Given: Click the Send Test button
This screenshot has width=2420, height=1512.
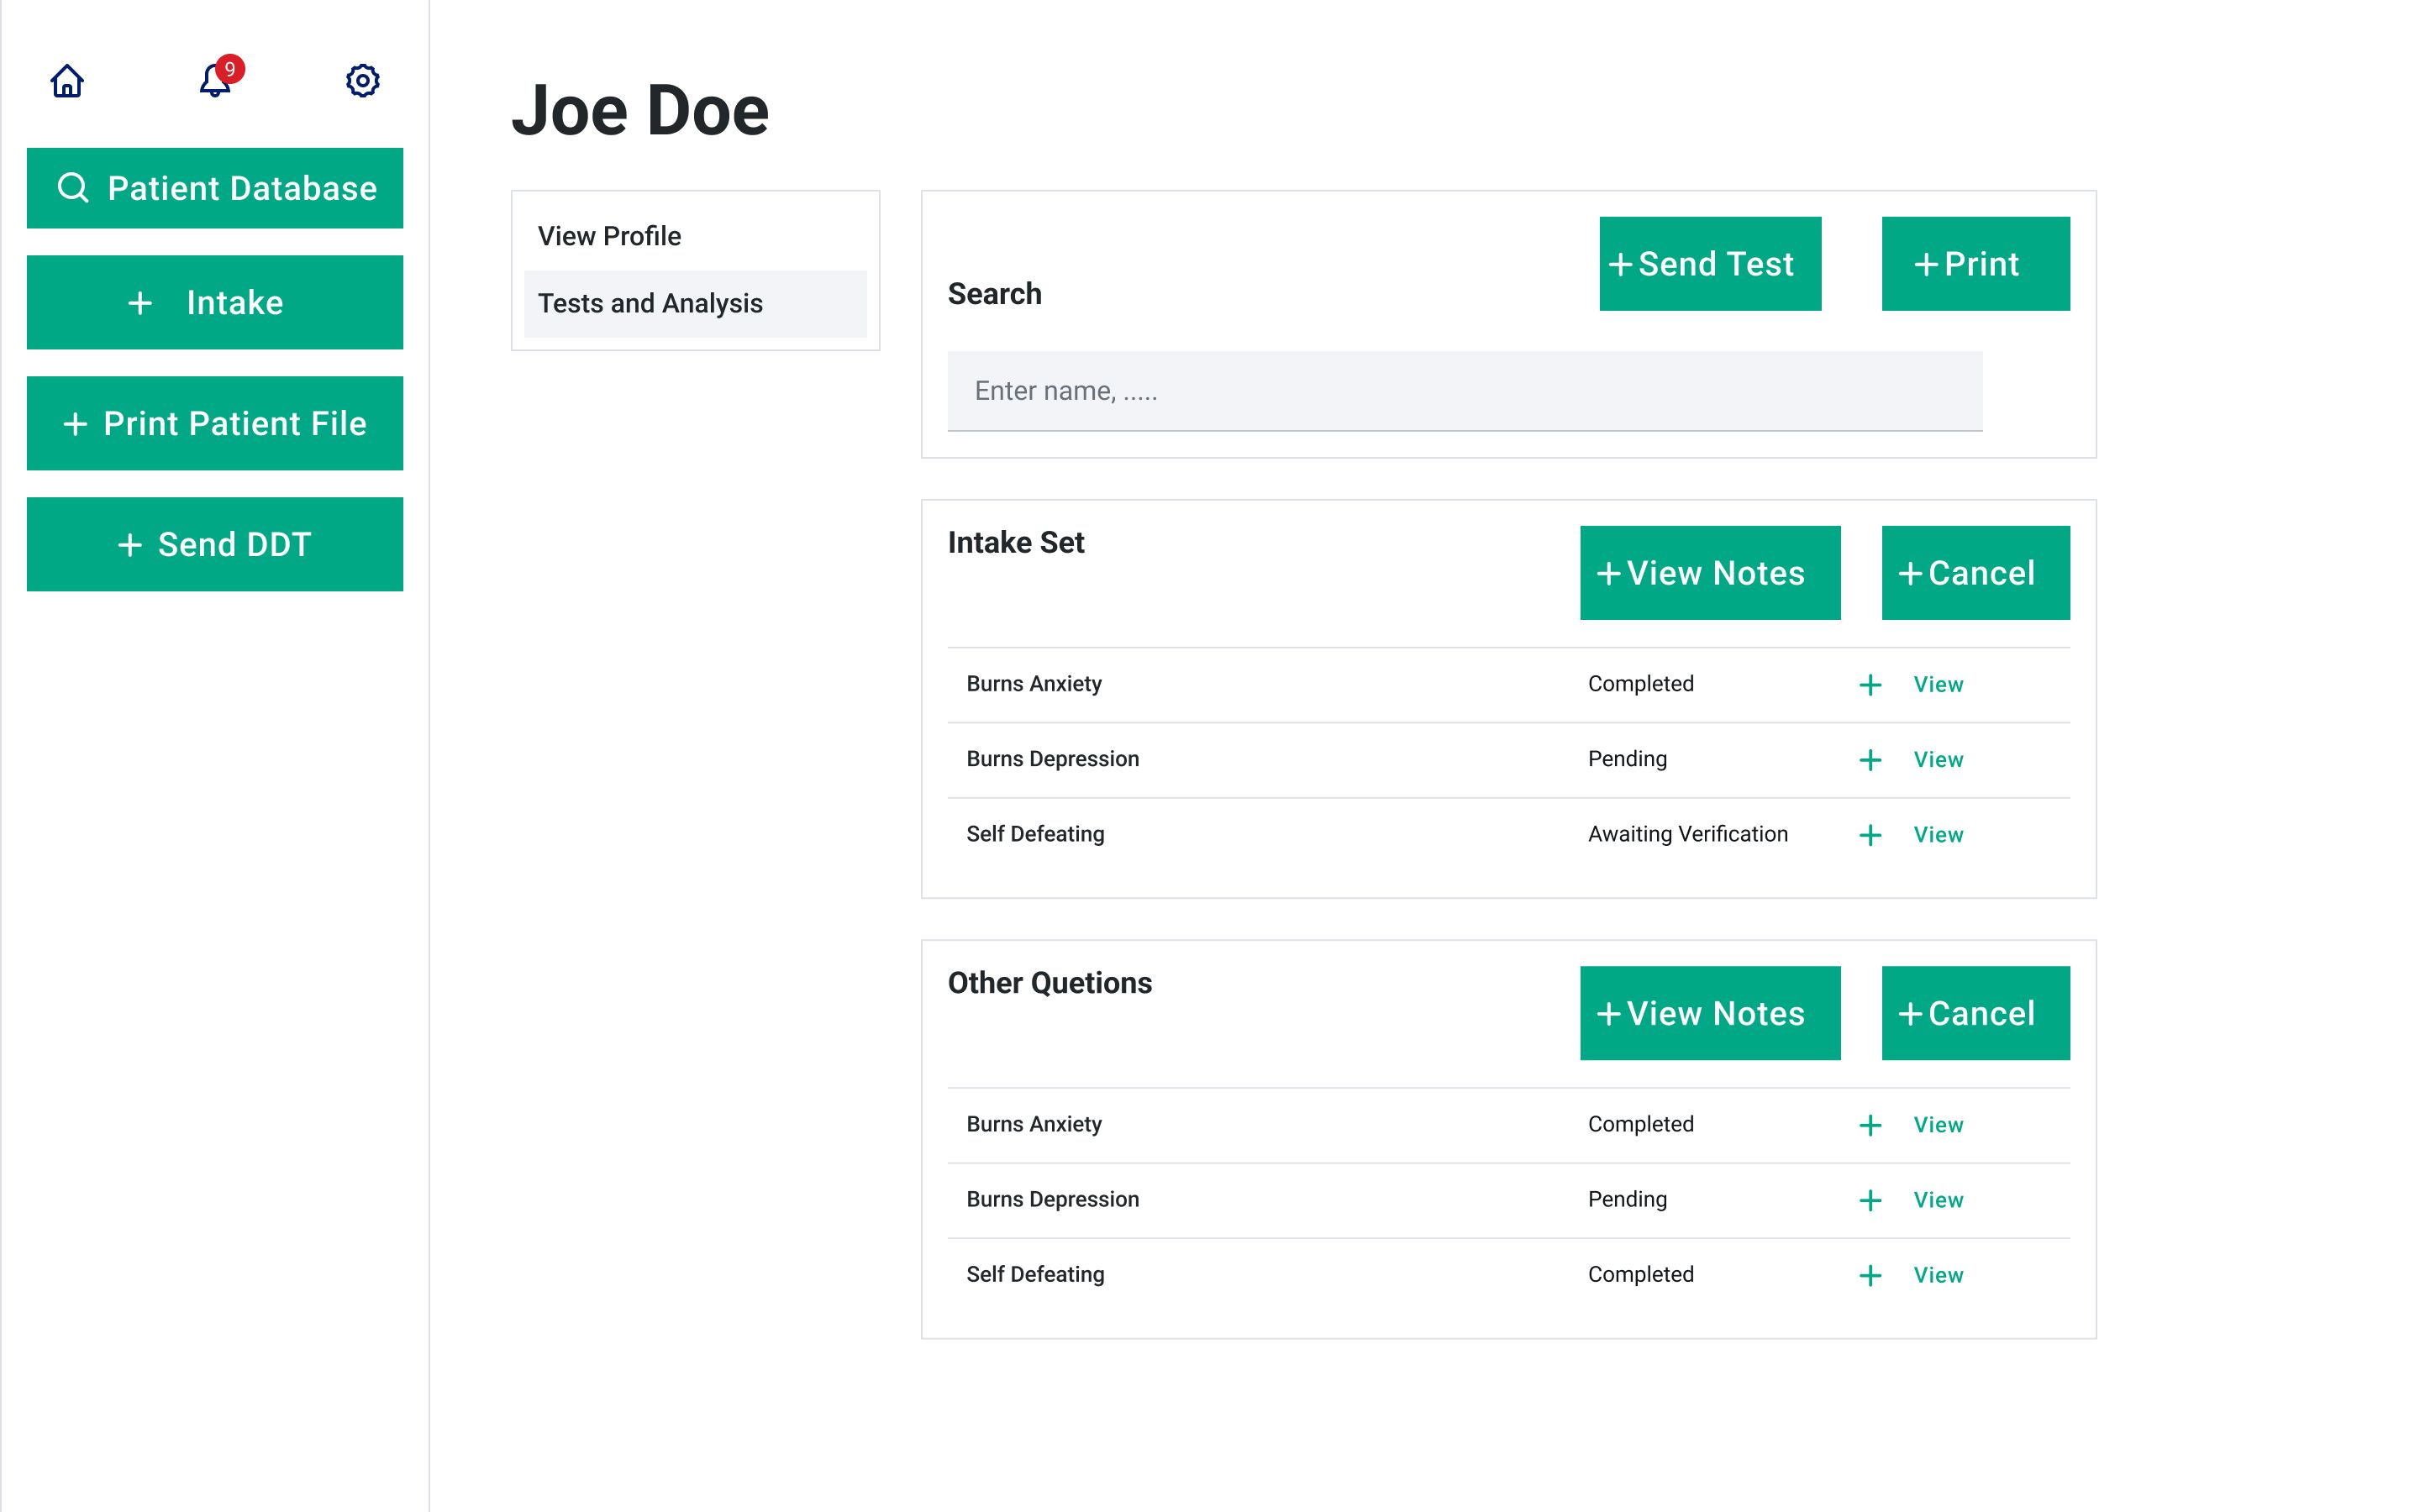Looking at the screenshot, I should click(x=1709, y=264).
